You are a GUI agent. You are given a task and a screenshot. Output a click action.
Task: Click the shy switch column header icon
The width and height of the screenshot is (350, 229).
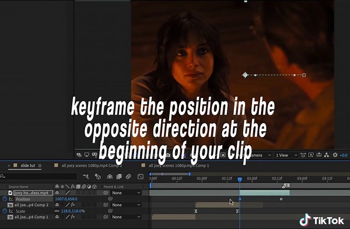[57, 186]
